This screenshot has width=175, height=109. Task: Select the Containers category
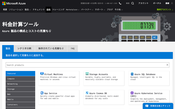(20, 105)
